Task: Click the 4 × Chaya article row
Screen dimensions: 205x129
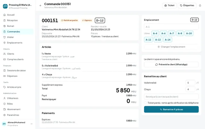Action: click(89, 76)
